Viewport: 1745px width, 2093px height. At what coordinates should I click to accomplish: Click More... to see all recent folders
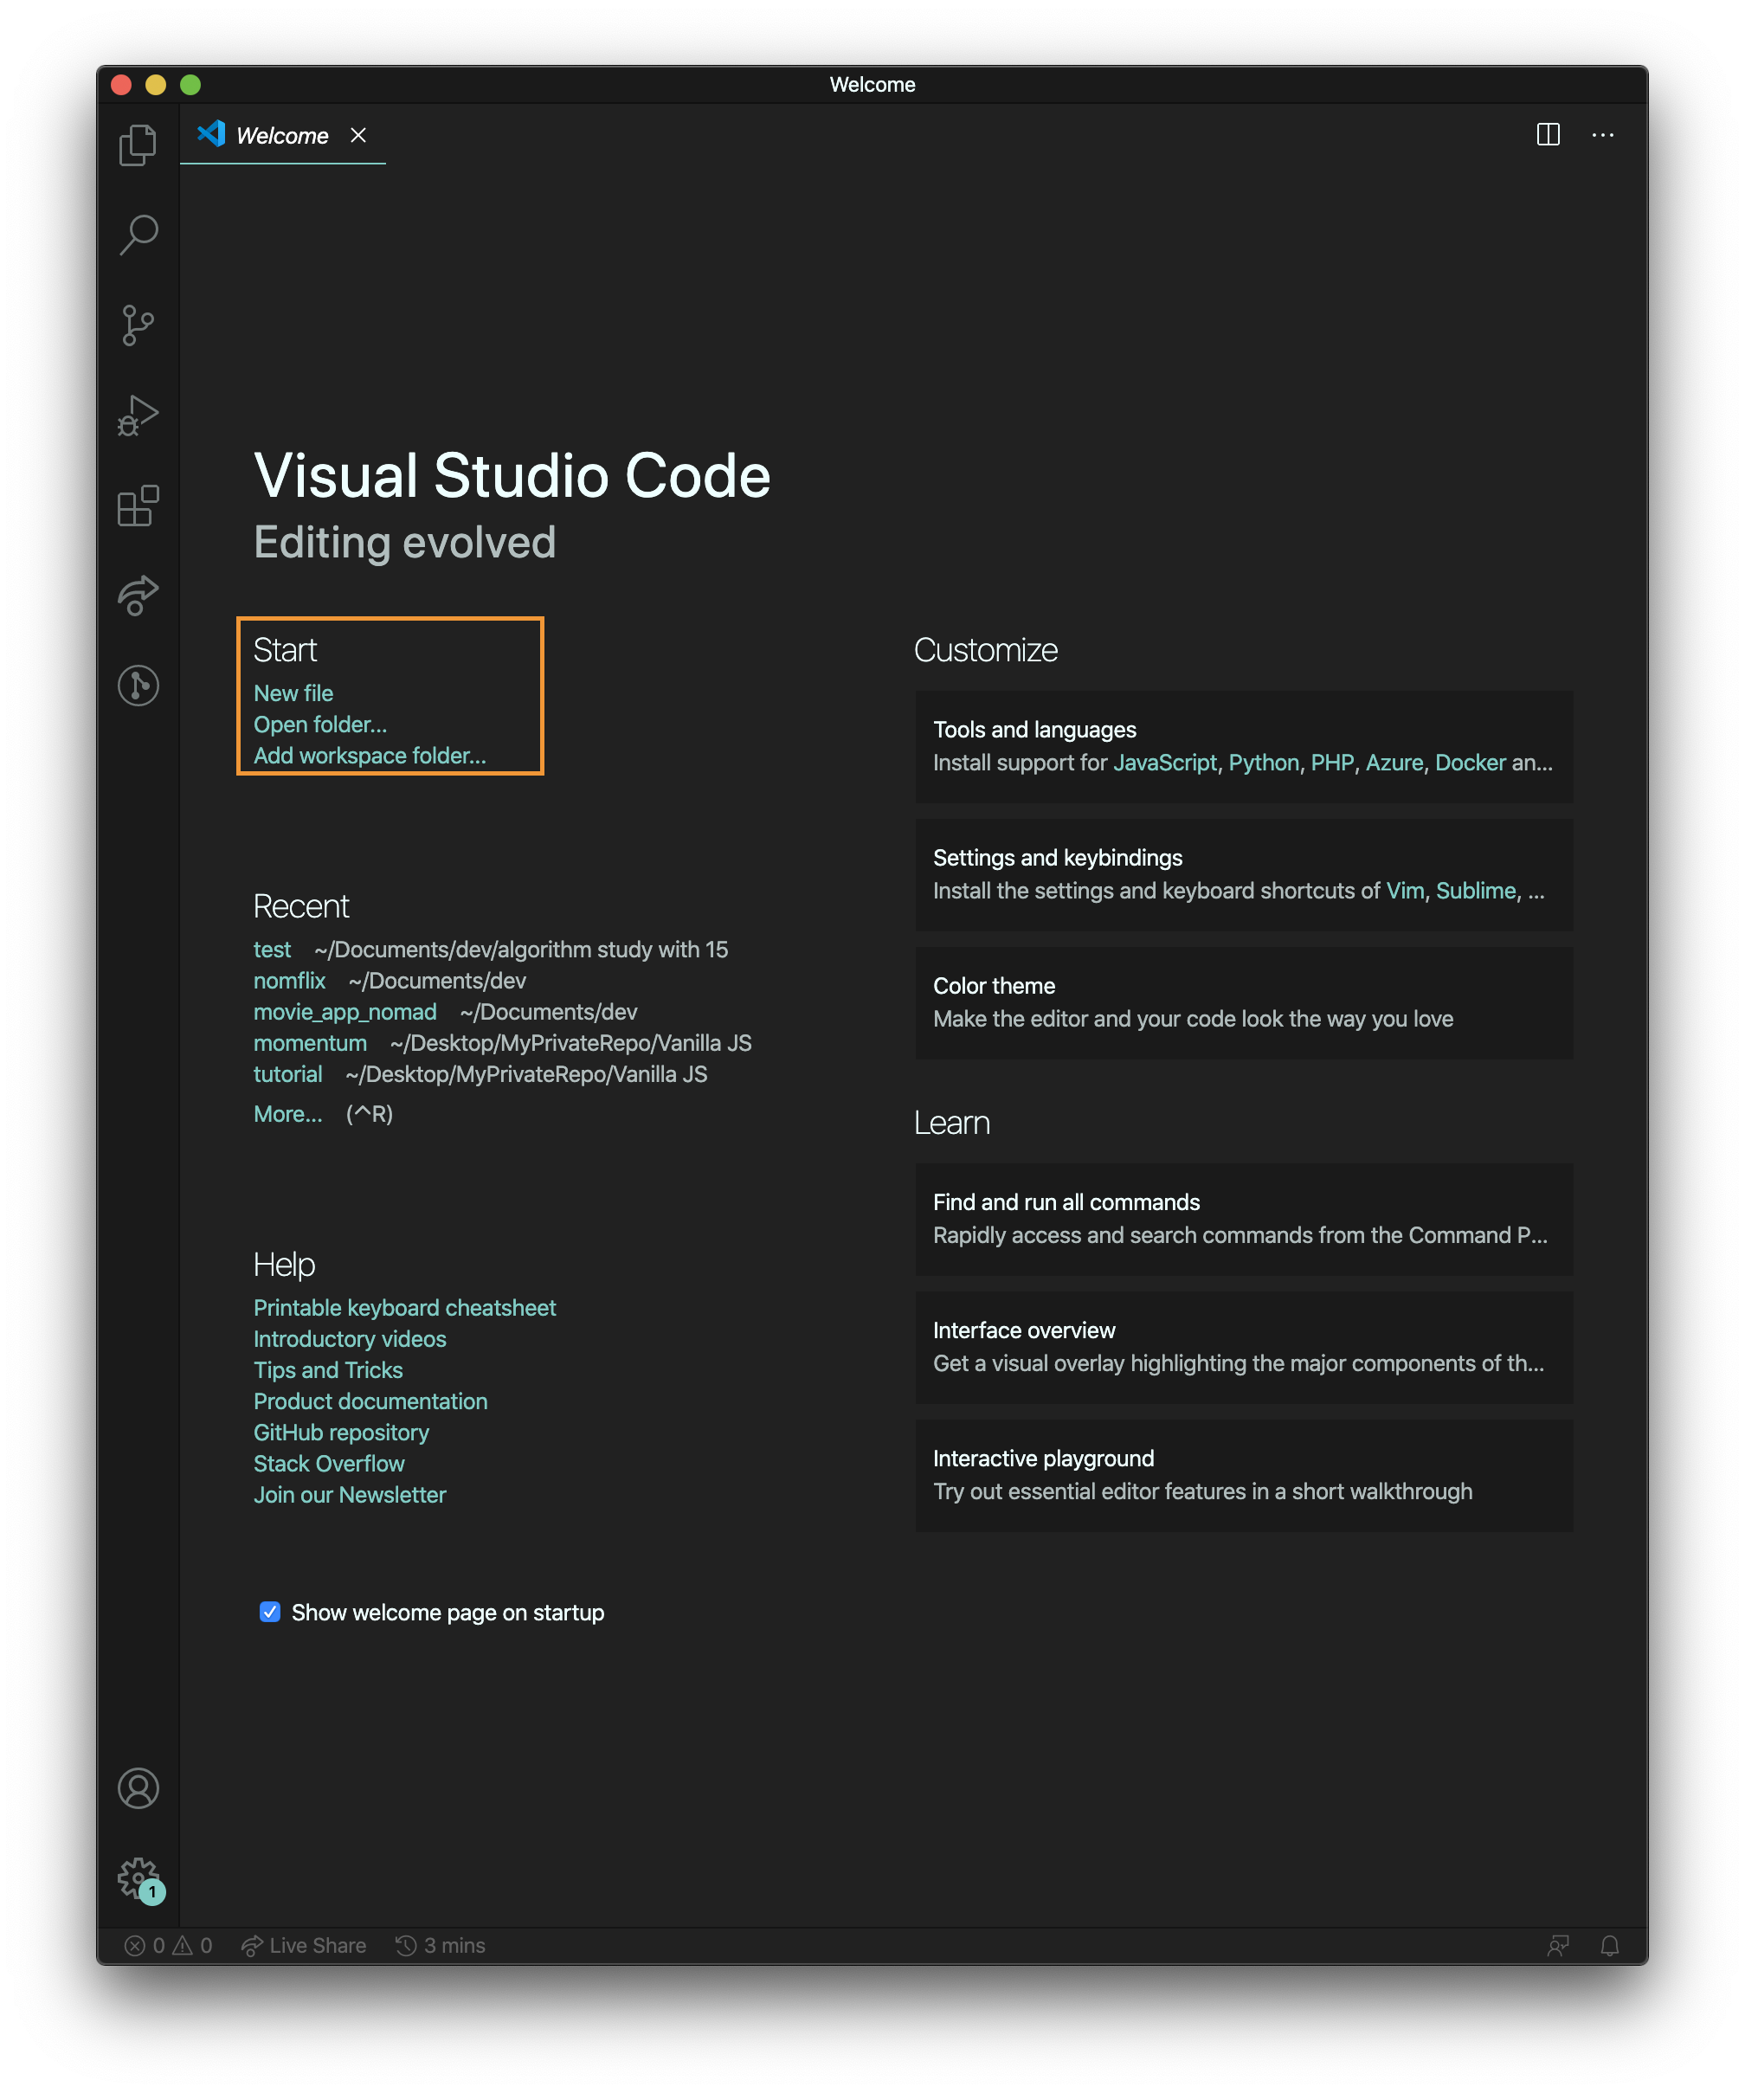tap(288, 1113)
